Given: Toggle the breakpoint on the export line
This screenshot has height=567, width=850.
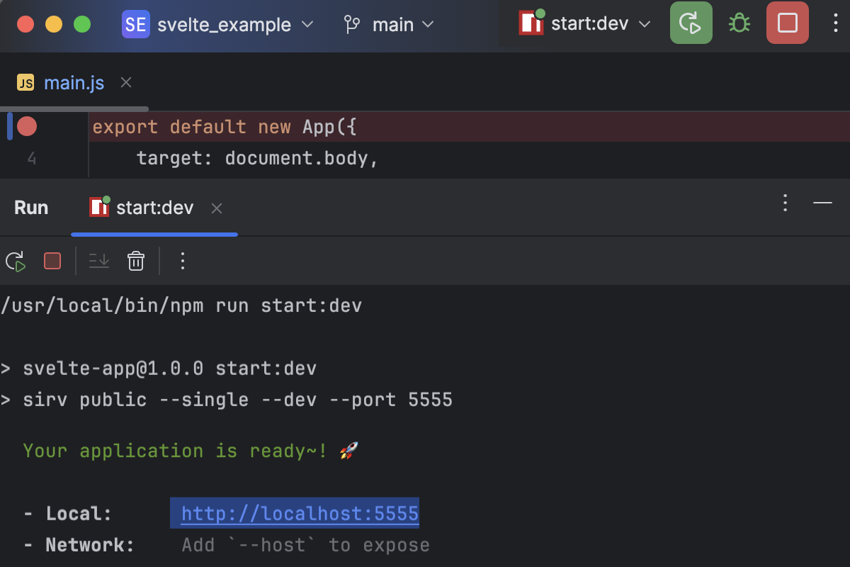Looking at the screenshot, I should pos(27,126).
